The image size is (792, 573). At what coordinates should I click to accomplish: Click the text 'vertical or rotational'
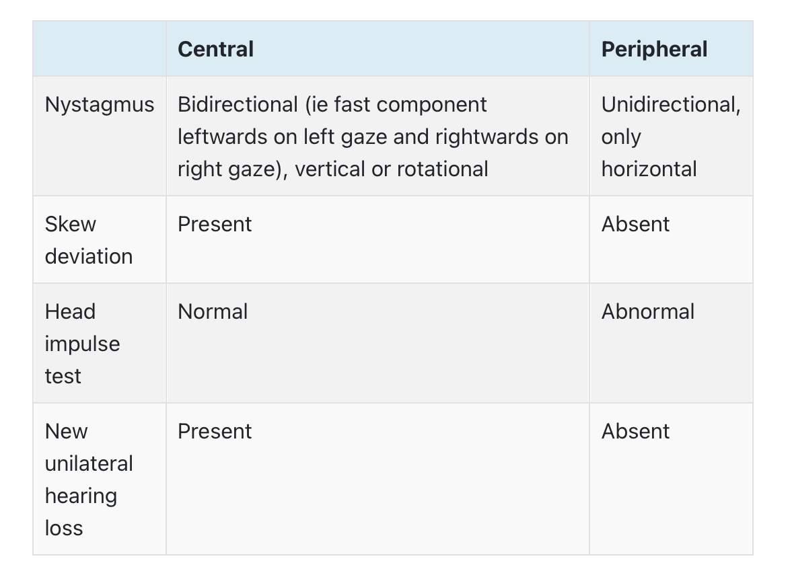point(392,169)
